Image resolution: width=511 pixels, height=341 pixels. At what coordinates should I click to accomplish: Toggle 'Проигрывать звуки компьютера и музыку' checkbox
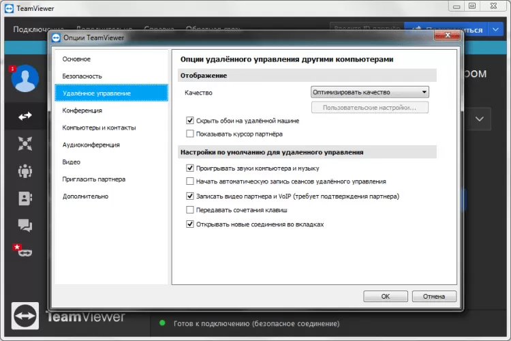190,168
